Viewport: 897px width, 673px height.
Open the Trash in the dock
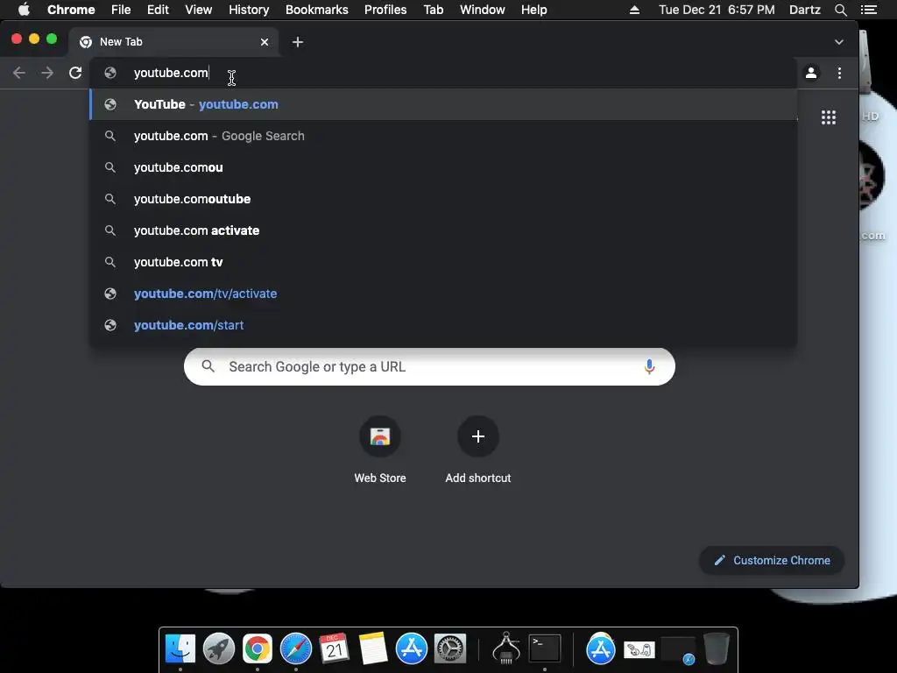coord(717,648)
